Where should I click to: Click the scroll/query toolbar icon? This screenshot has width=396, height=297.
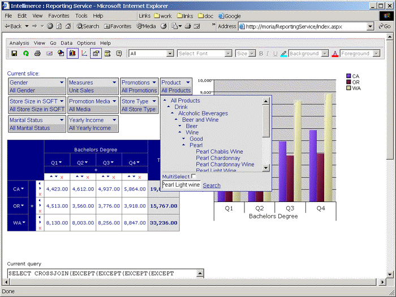tap(107, 53)
